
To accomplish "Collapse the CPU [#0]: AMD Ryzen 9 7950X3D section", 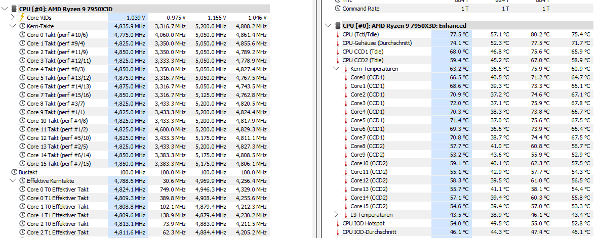I will coord(5,9).
